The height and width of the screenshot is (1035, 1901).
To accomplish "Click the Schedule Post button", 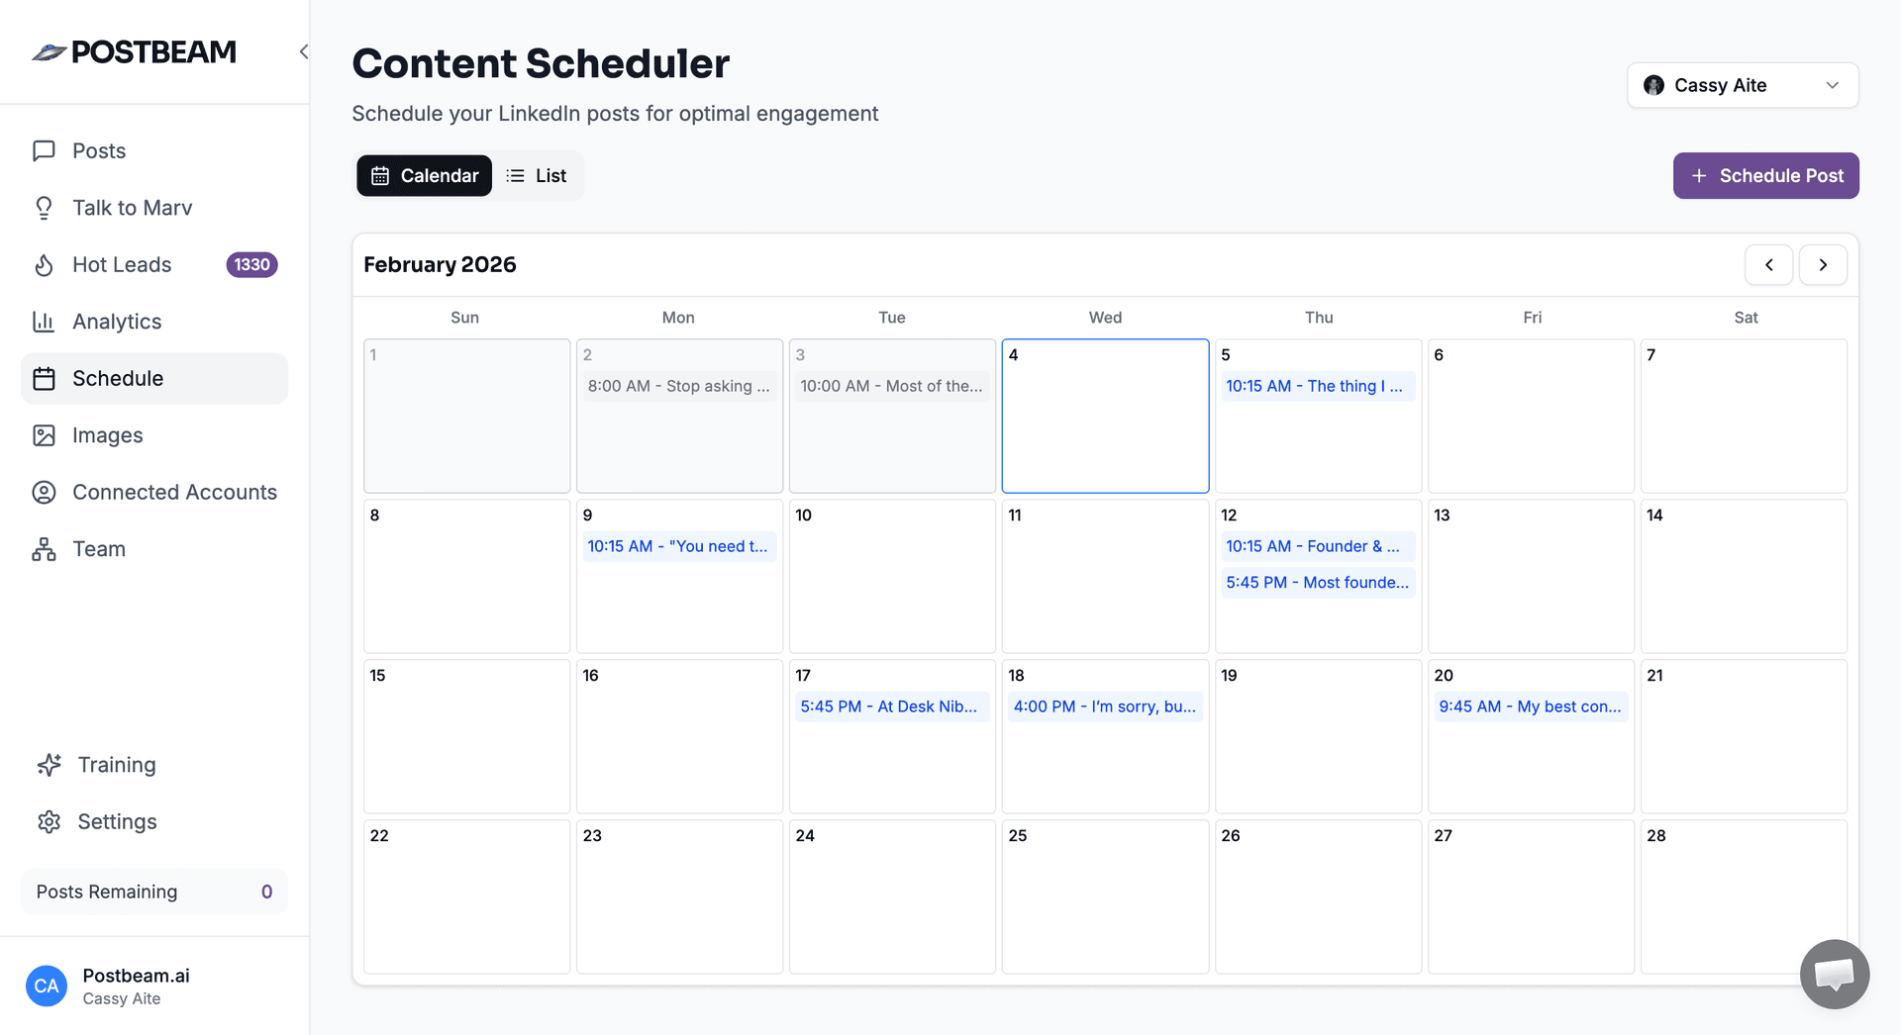I will pos(1765,176).
